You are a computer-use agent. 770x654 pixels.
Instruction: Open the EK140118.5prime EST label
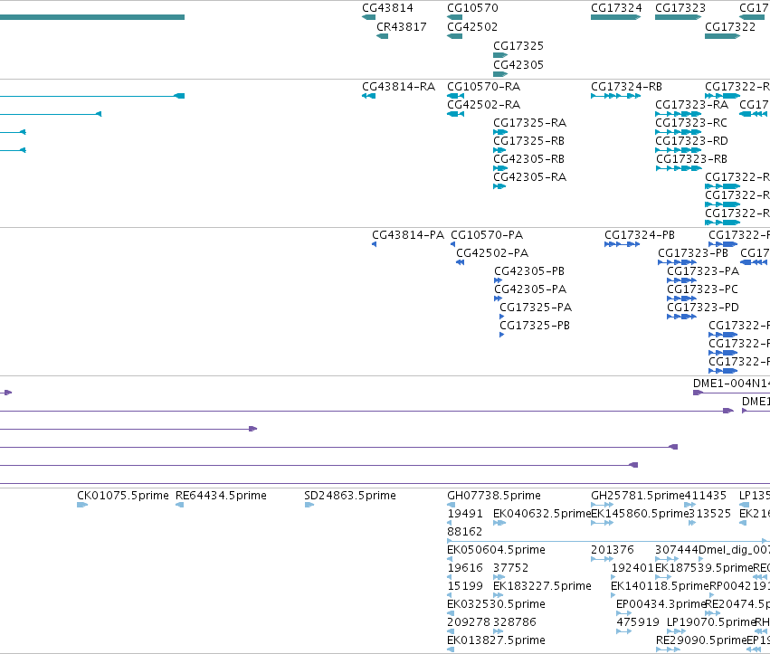pos(660,586)
